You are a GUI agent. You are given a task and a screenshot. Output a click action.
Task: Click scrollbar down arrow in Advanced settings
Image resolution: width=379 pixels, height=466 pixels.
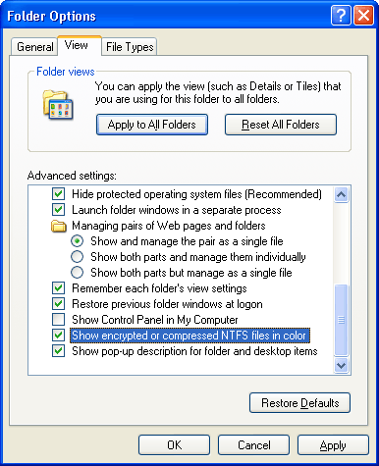click(x=341, y=365)
